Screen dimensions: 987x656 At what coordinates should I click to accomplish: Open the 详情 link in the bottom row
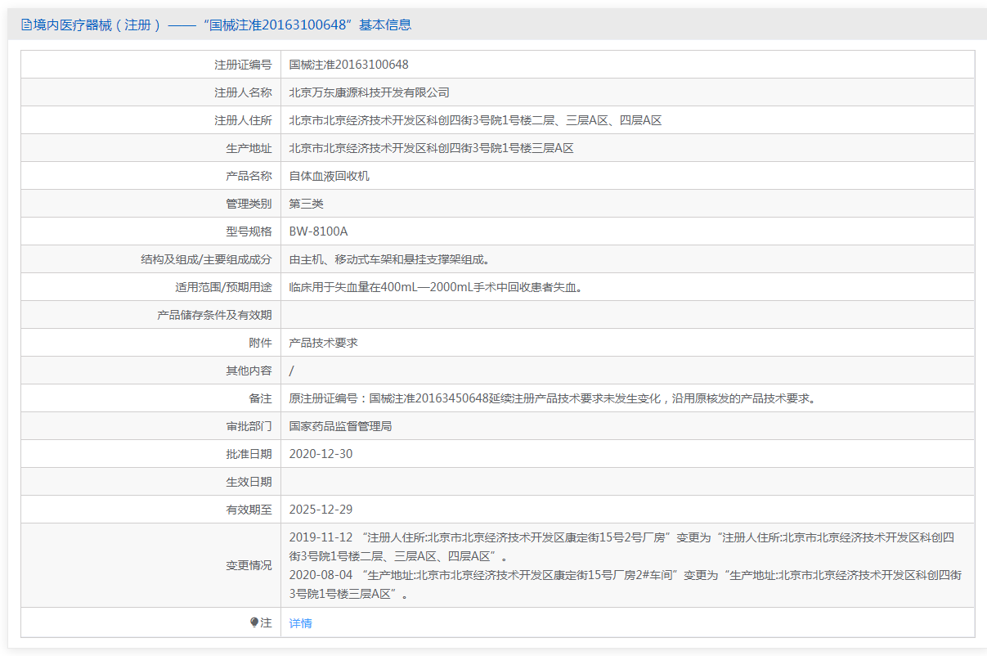click(300, 623)
